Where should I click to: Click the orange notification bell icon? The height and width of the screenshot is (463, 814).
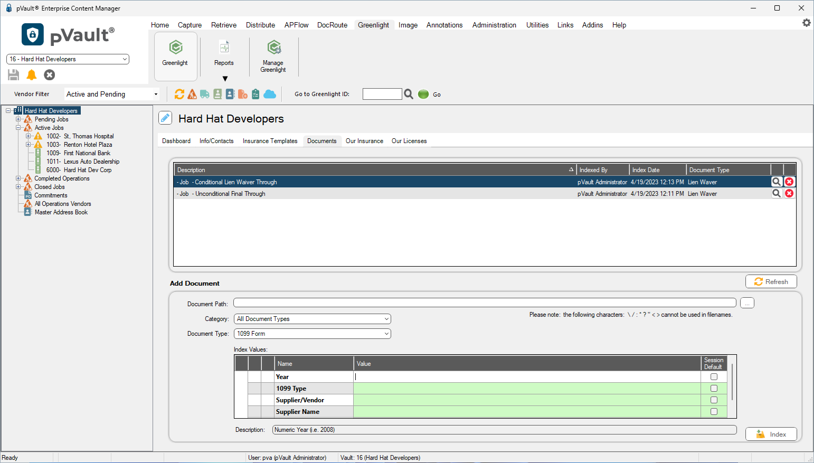(32, 75)
